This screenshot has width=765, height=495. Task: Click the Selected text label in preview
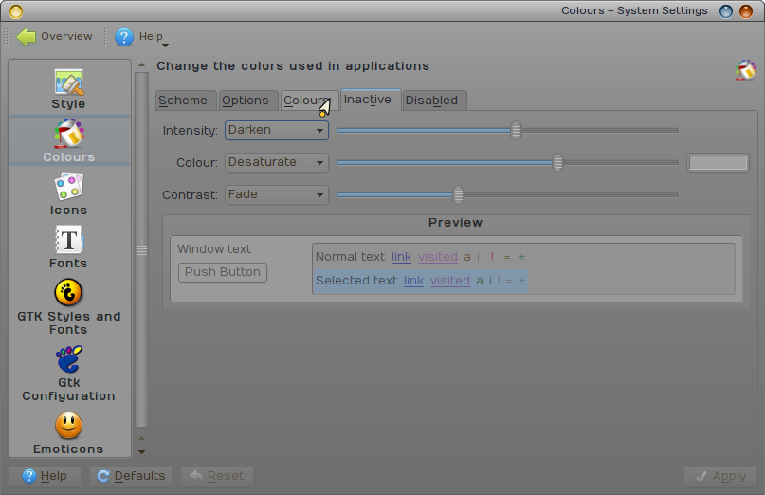point(356,281)
